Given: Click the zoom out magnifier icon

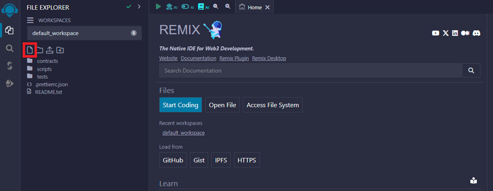Looking at the screenshot, I should coord(216,6).
